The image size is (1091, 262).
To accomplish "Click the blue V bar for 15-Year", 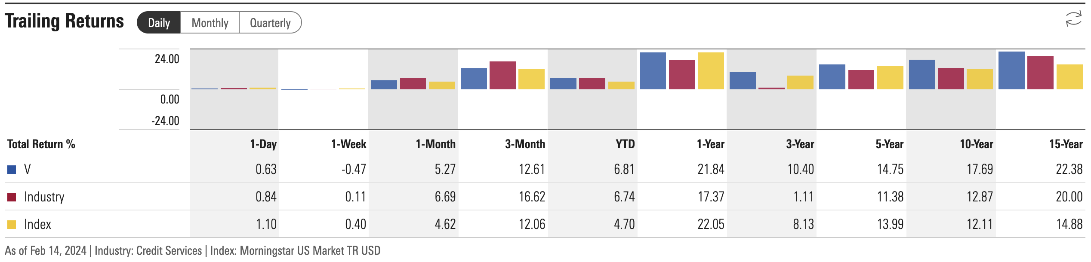I will click(x=1011, y=70).
